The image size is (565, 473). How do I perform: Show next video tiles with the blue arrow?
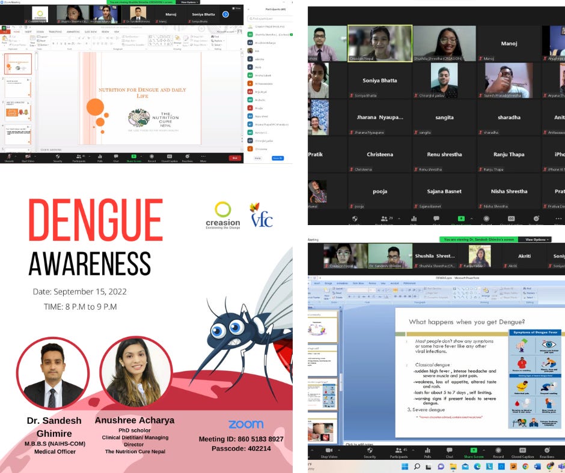pyautogui.click(x=225, y=14)
